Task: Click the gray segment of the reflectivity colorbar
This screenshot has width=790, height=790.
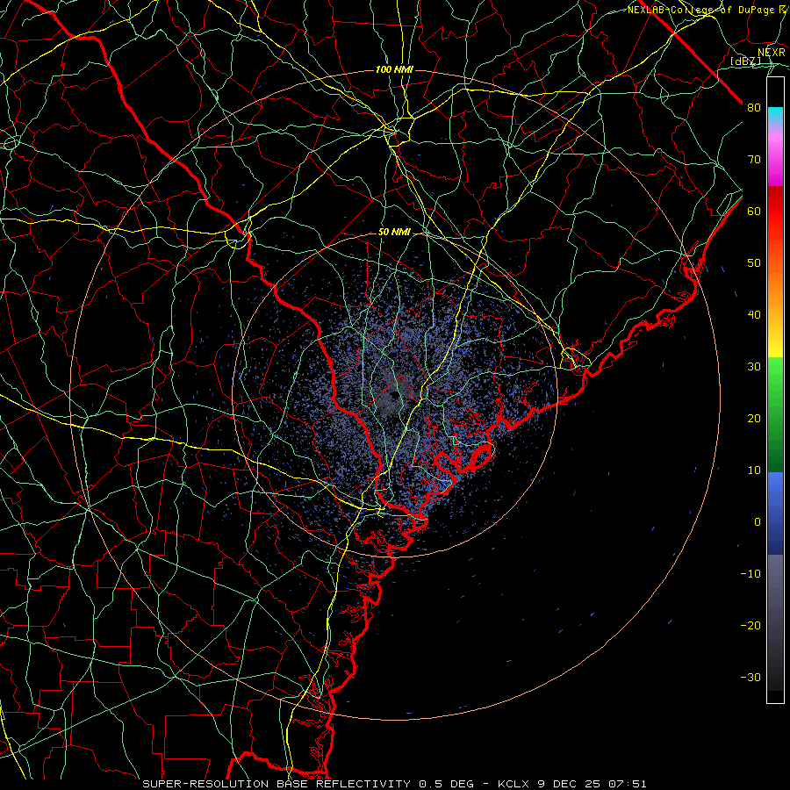Action: 775,622
